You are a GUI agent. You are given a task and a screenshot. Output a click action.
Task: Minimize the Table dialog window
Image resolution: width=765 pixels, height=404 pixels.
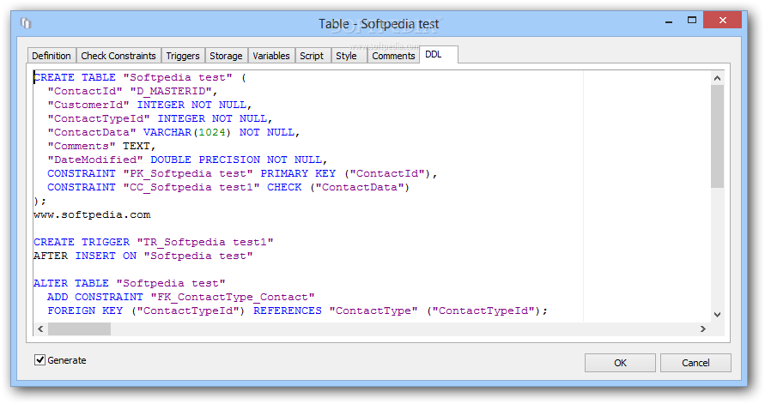point(669,21)
